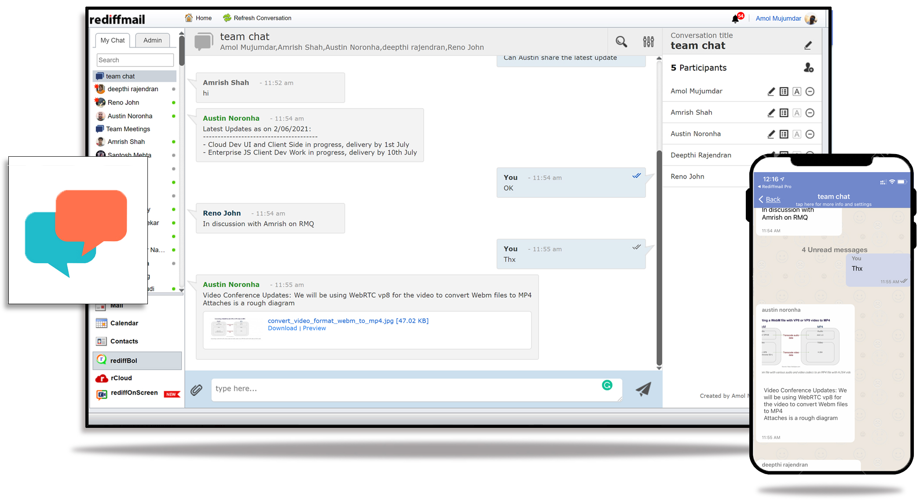
Task: Open Amol Mujumdar's details via the list icon
Action: click(784, 91)
